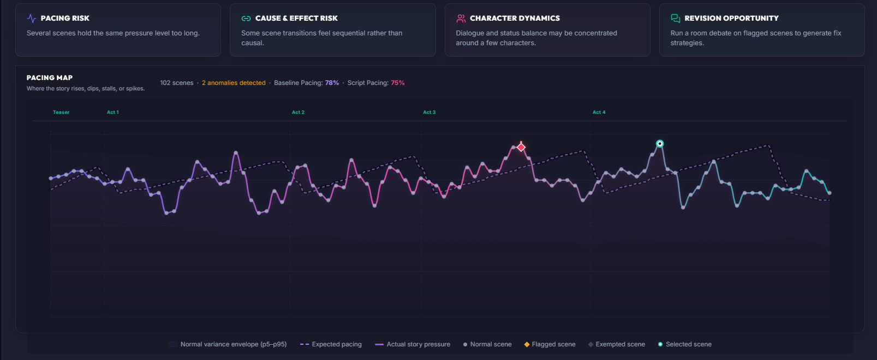The width and height of the screenshot is (877, 360).
Task: Select the Act 1 label
Action: click(x=112, y=112)
